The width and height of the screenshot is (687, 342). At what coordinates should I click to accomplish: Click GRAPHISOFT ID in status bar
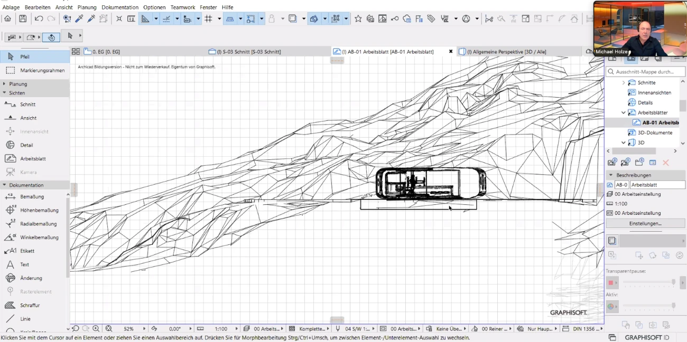pos(647,337)
